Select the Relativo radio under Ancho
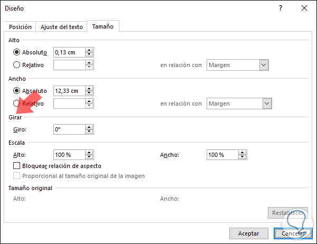This screenshot has height=244, width=317. point(17,104)
